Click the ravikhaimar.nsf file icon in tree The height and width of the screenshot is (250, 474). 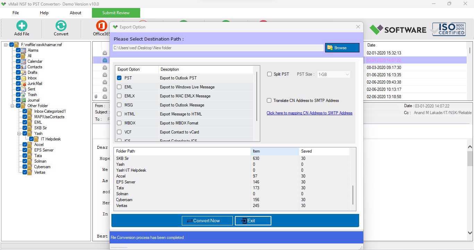coord(17,45)
